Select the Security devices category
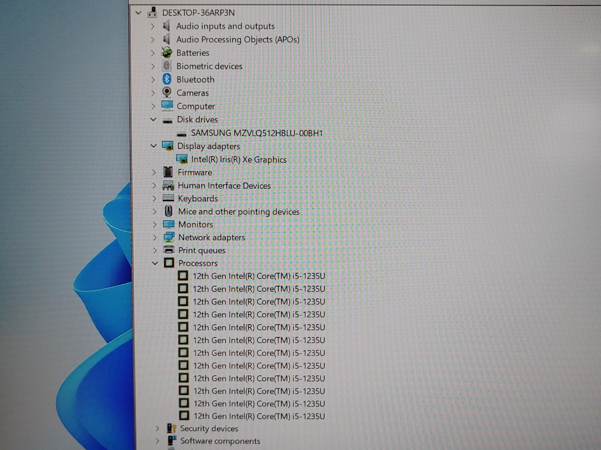The image size is (601, 450). [209, 428]
